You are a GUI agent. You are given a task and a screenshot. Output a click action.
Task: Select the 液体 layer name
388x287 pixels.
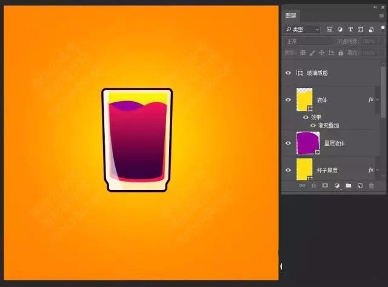tap(322, 100)
